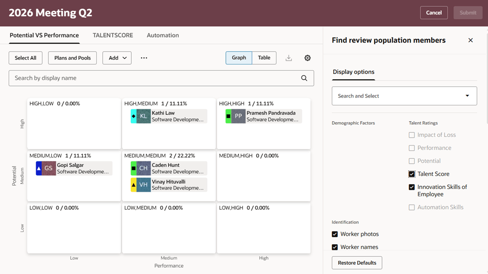Switch to the Automation tab
The width and height of the screenshot is (488, 274).
click(163, 35)
